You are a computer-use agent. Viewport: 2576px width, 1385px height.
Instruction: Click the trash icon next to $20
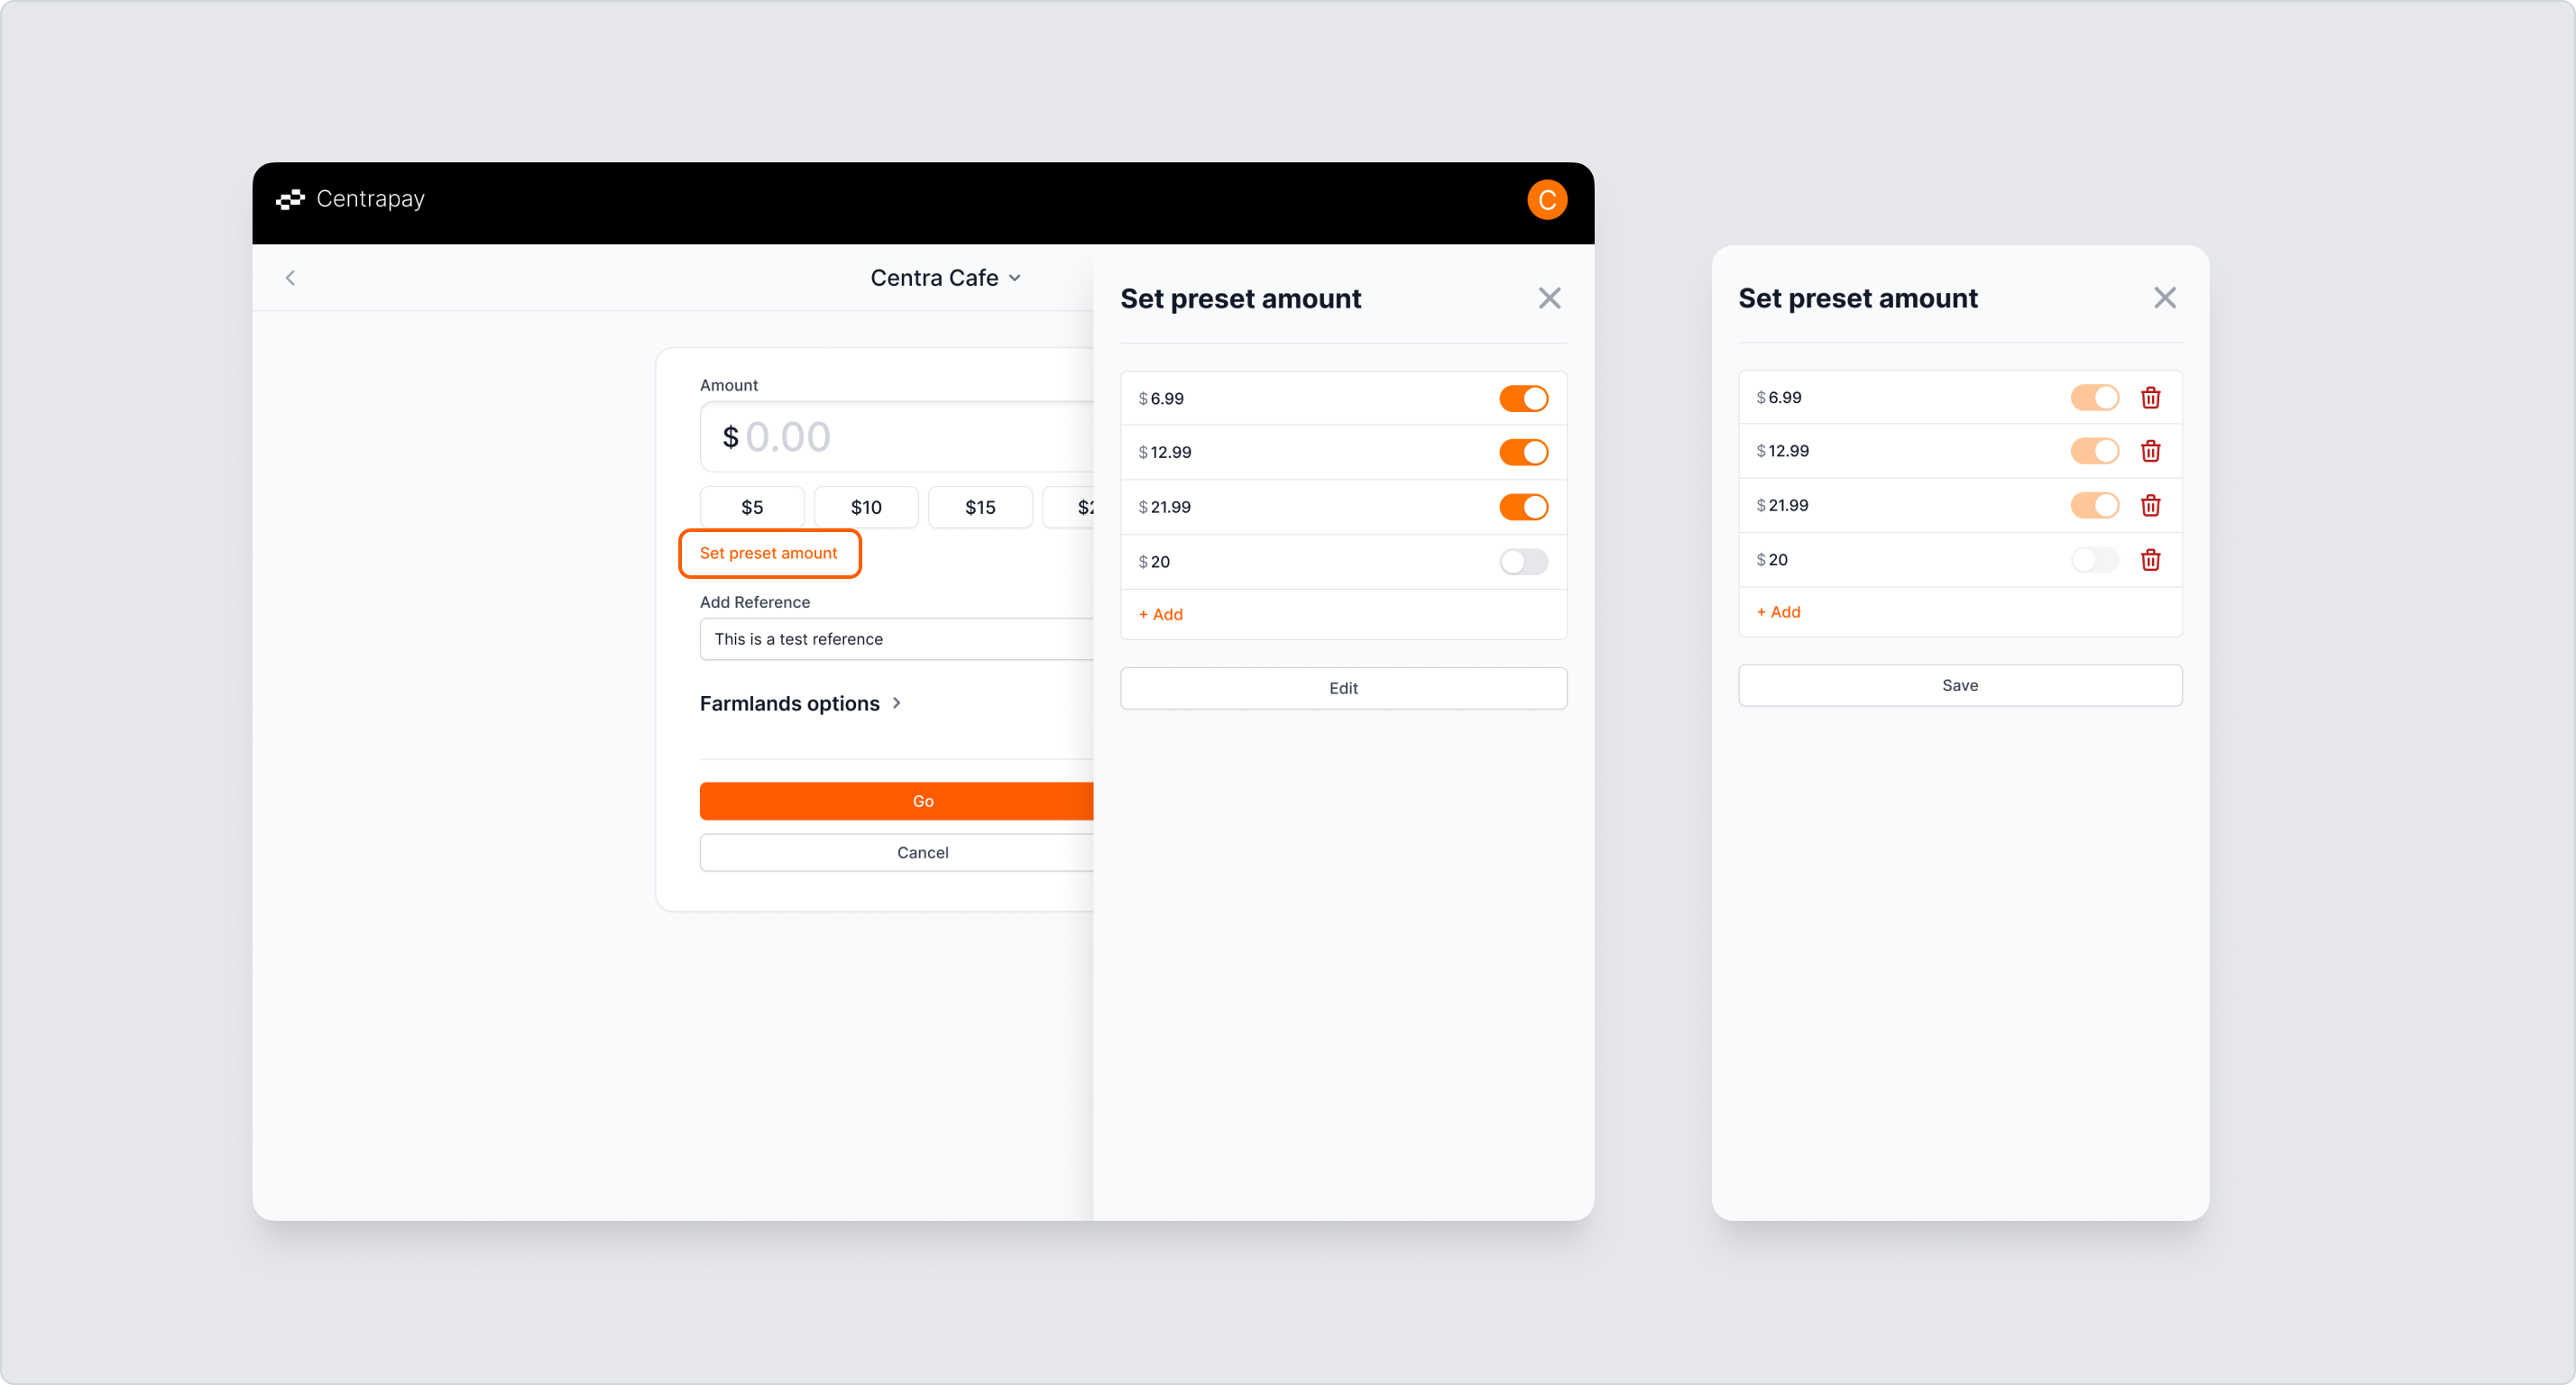(2150, 560)
